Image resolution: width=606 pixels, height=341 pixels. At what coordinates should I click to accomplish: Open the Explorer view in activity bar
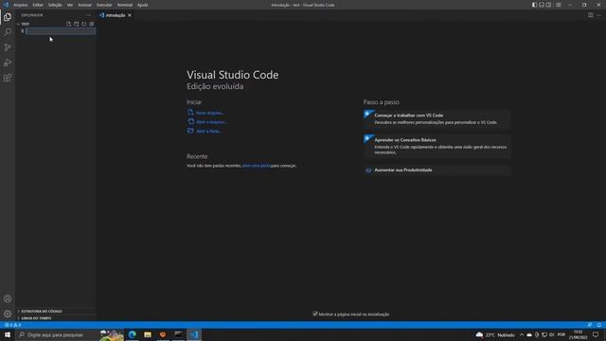click(8, 17)
